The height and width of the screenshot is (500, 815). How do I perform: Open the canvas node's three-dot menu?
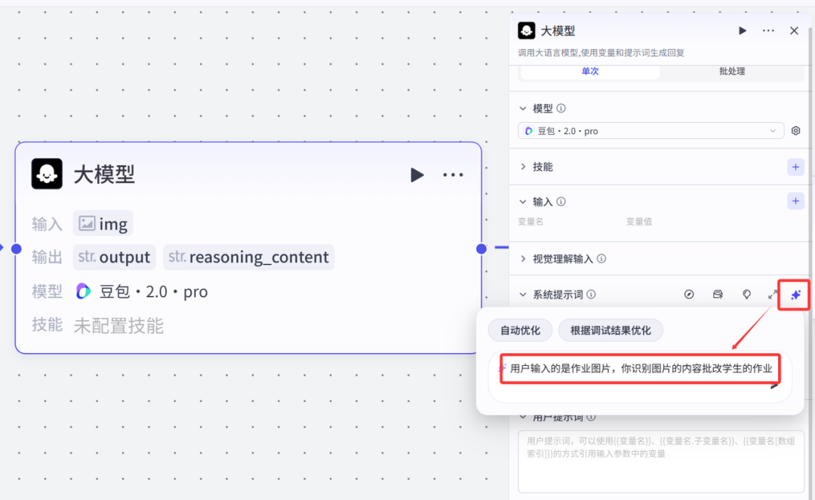(x=453, y=175)
